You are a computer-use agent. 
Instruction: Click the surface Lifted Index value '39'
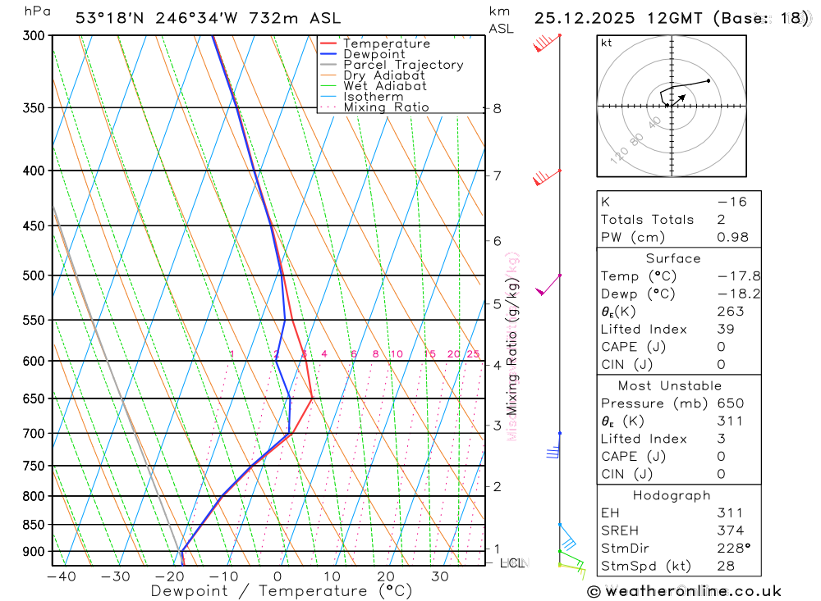(x=726, y=330)
